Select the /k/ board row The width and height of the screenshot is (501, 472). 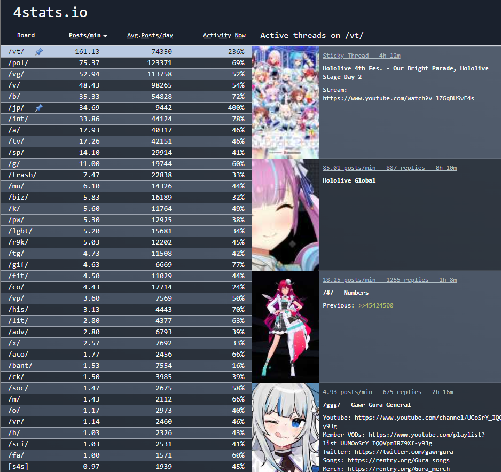coord(126,209)
